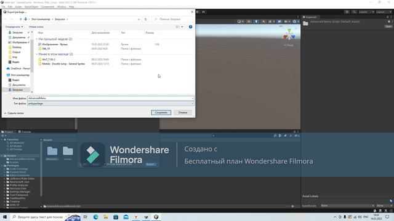Click the Save (Сохранить) button in Export dialog
394x221 pixels.
pyautogui.click(x=161, y=112)
